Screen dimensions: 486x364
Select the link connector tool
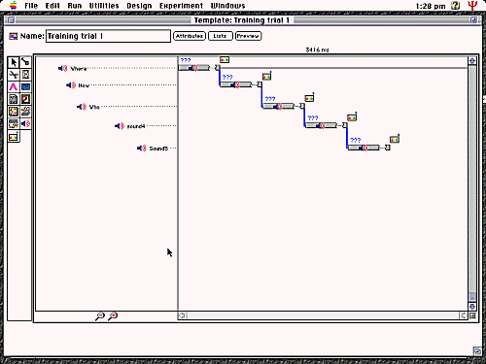click(25, 62)
